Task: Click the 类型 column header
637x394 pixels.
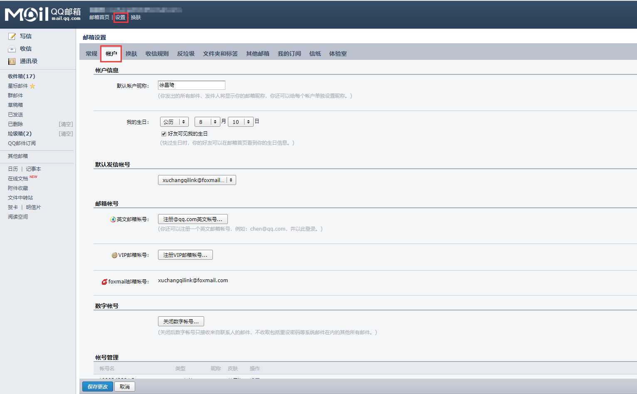Action: pos(180,369)
